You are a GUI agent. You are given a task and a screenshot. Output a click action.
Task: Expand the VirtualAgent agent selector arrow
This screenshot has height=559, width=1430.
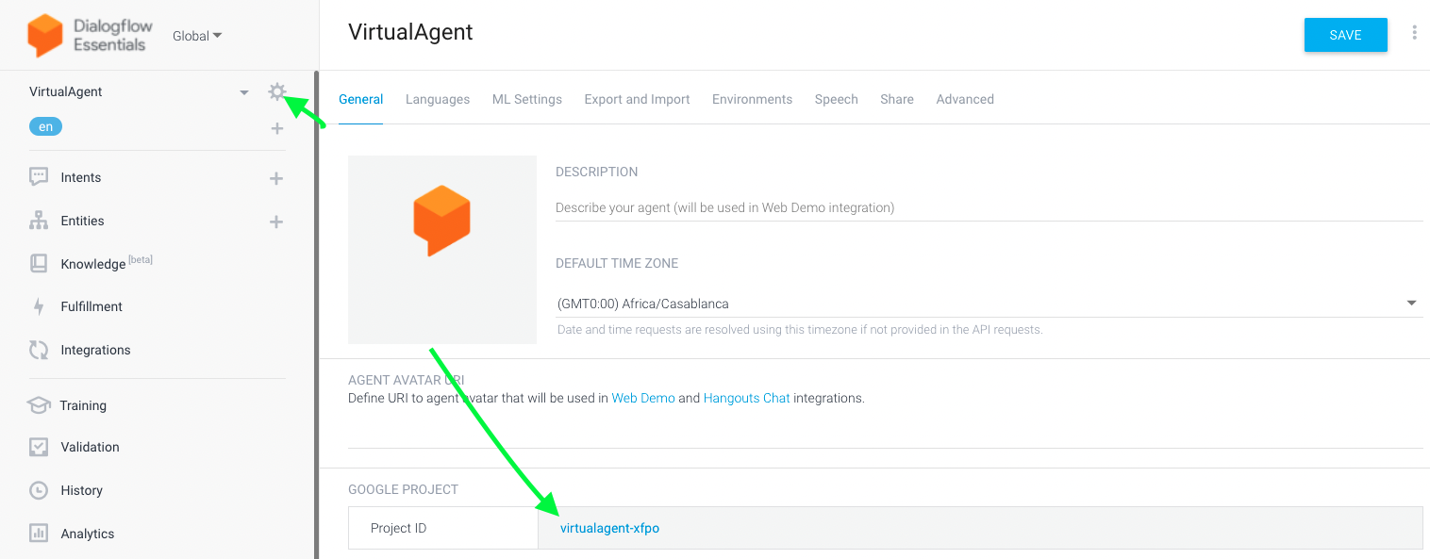point(244,92)
